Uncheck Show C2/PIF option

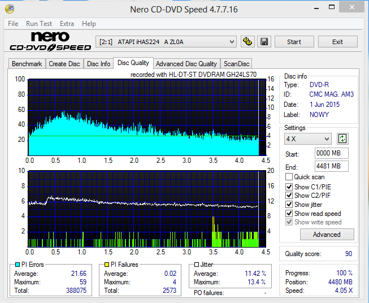289,196
